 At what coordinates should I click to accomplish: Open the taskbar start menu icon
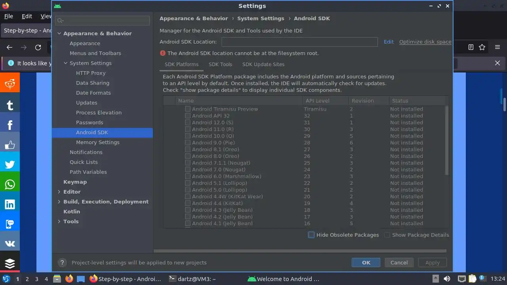click(6, 279)
